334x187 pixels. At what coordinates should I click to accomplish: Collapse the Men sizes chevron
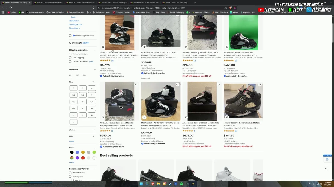(x=93, y=82)
